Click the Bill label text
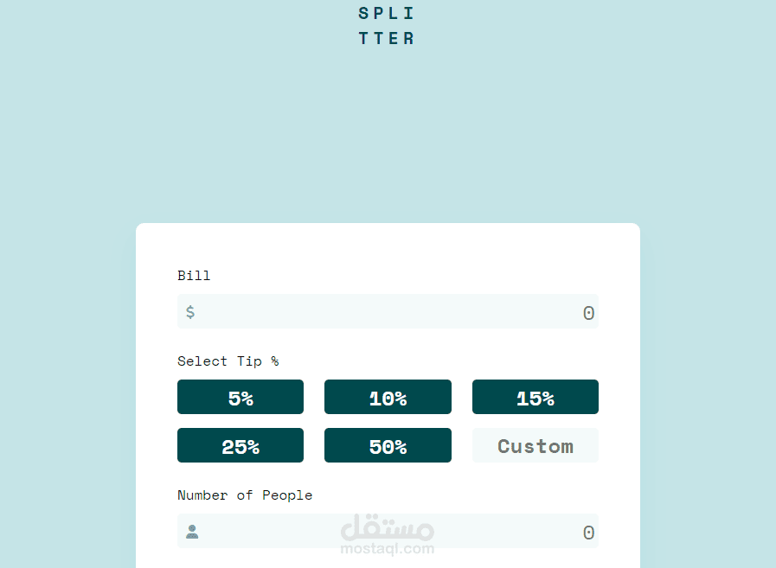This screenshot has width=776, height=568. point(194,275)
